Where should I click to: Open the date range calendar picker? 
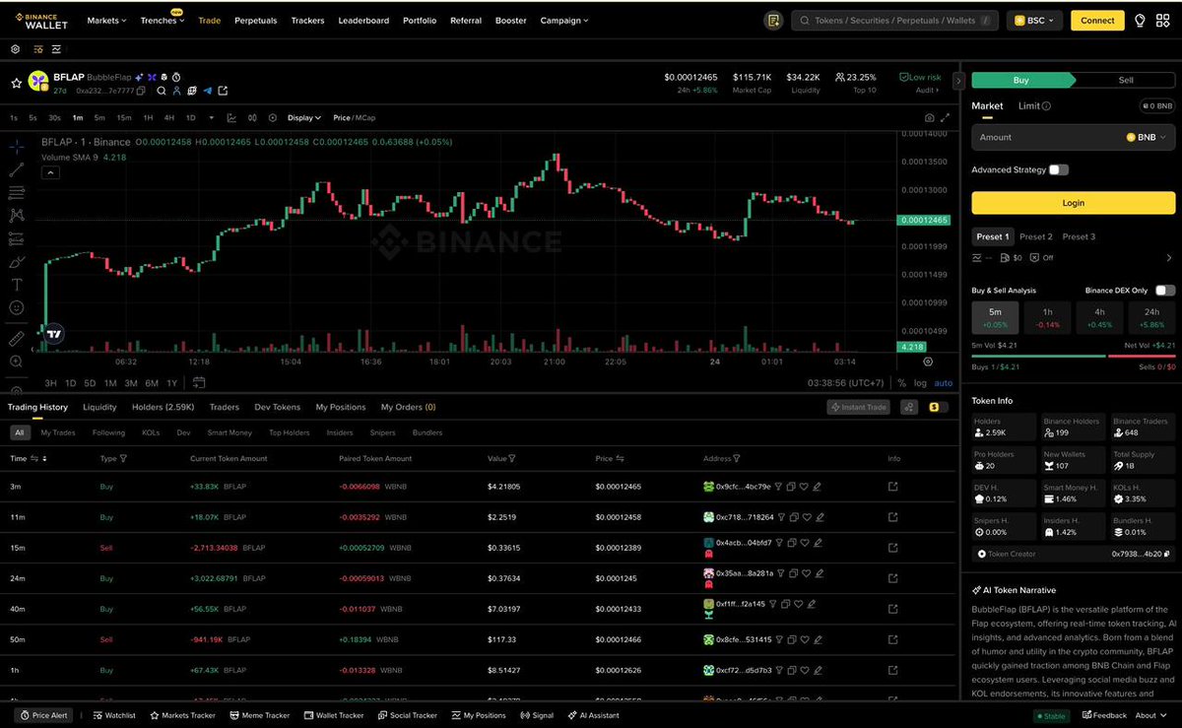coord(199,382)
